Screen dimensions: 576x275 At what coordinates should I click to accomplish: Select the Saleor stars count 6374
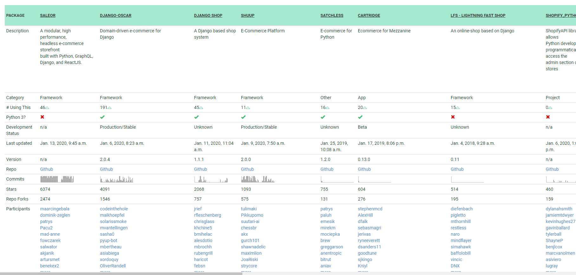click(x=45, y=189)
